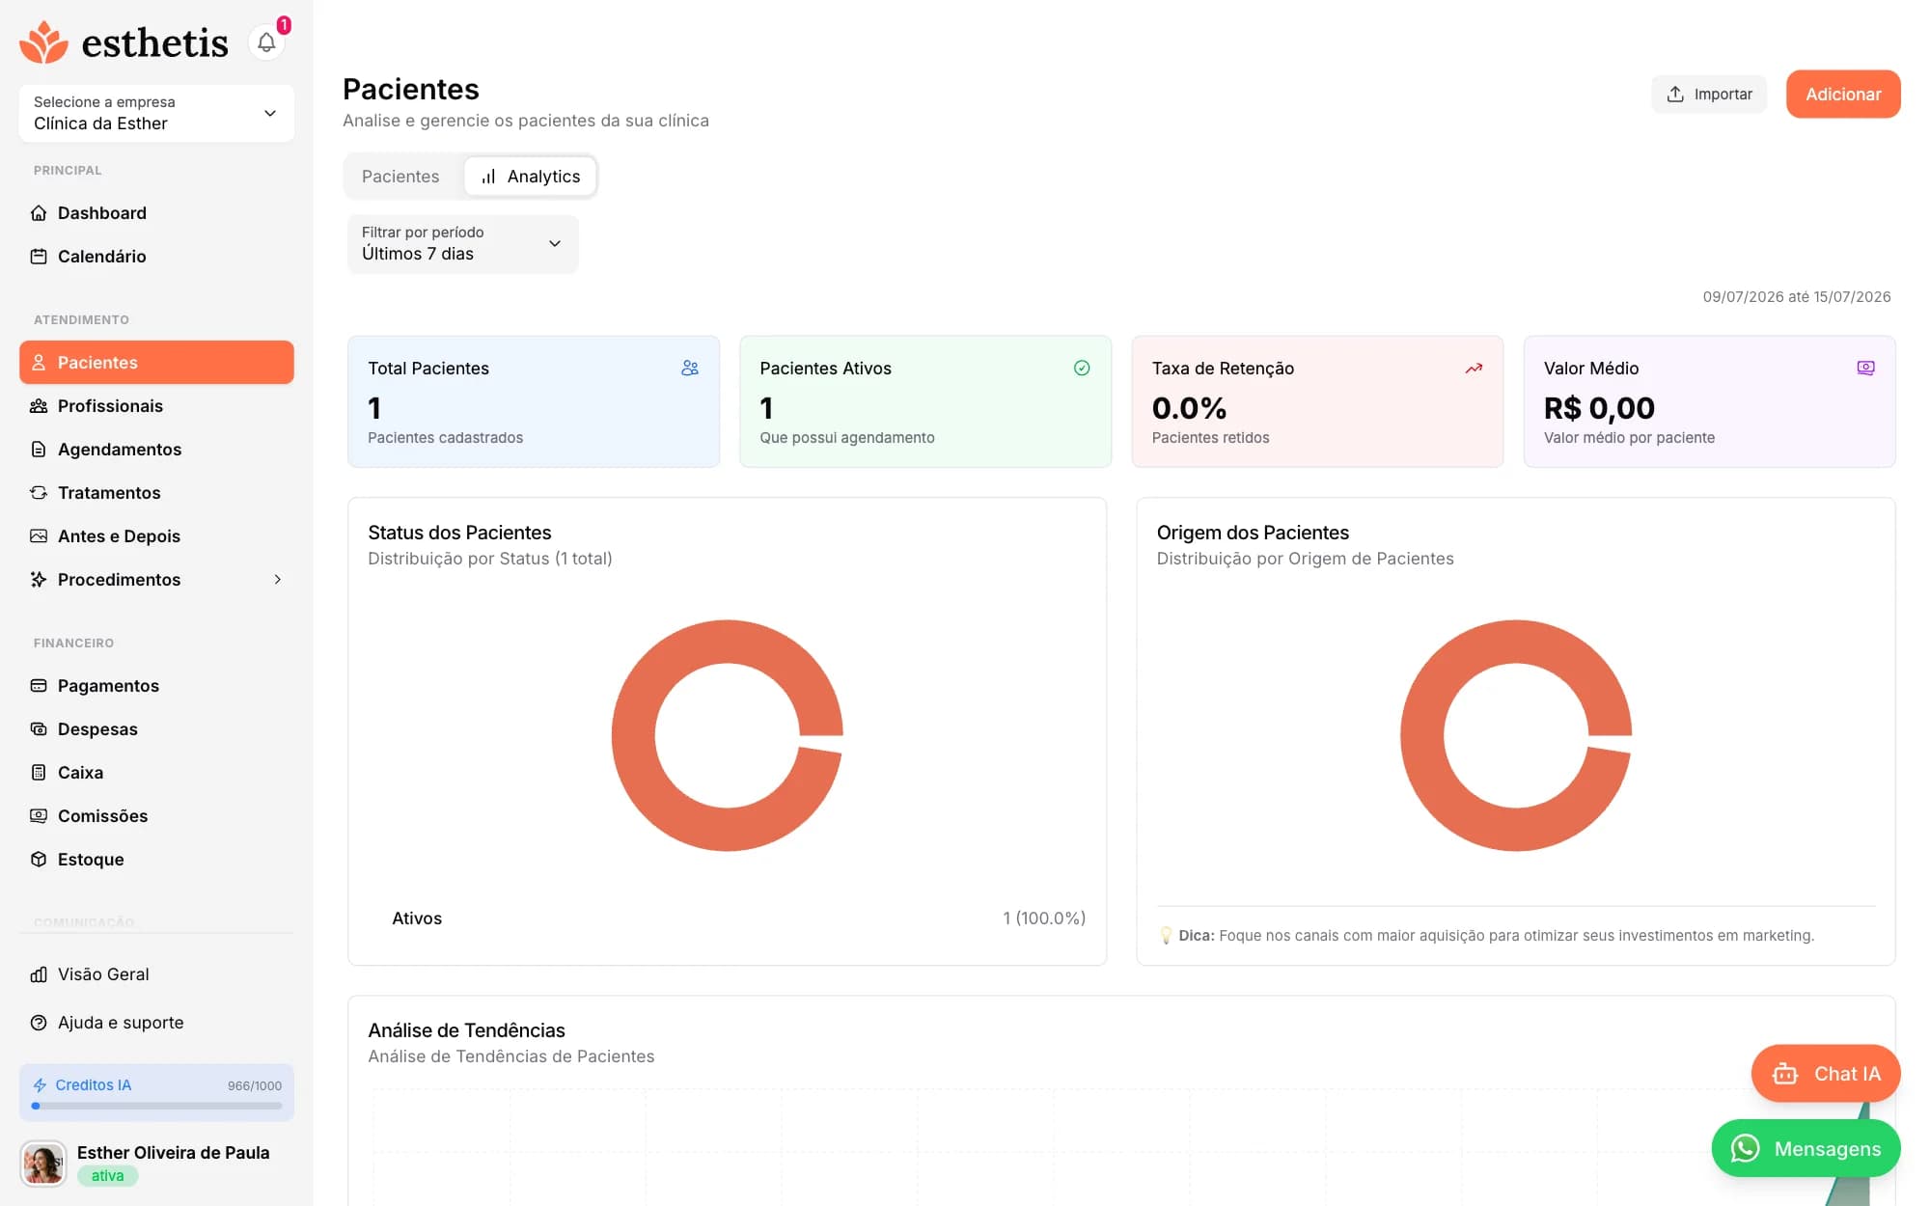Click the Procedimentos sparkle icon
1930x1206 pixels.
[39, 580]
